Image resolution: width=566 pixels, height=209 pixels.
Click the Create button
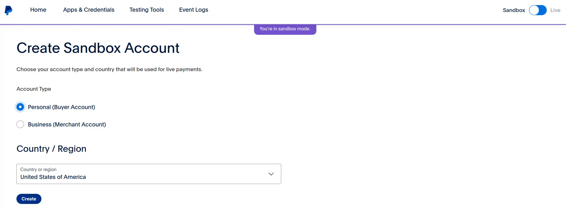point(29,199)
